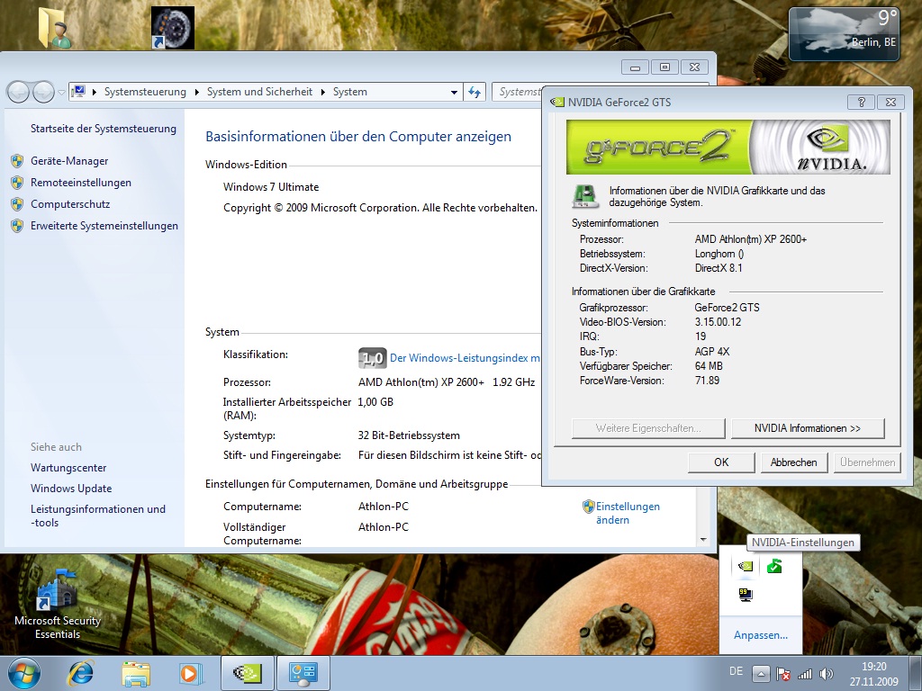The image size is (922, 691).
Task: Open the network signal tray icon
Action: click(804, 674)
